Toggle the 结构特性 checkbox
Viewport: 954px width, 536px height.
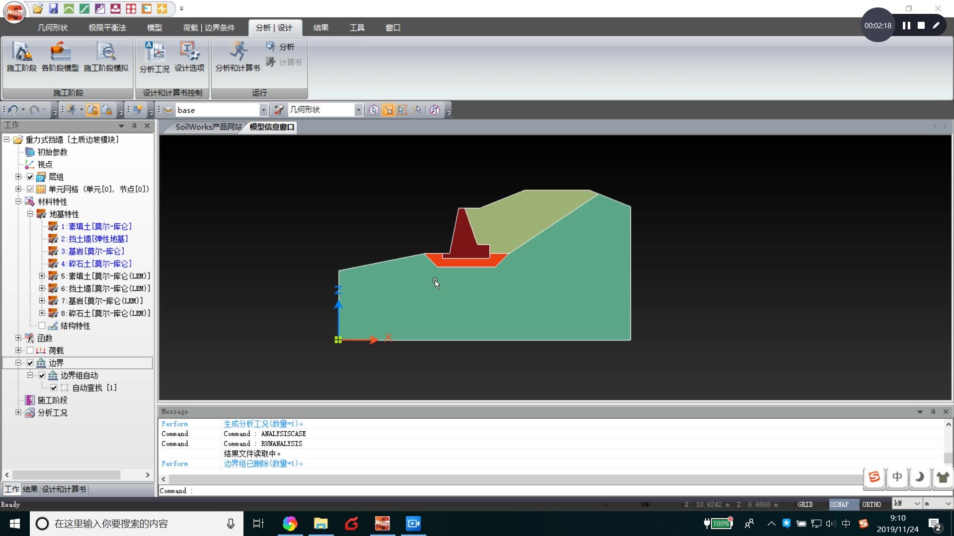[x=42, y=326]
